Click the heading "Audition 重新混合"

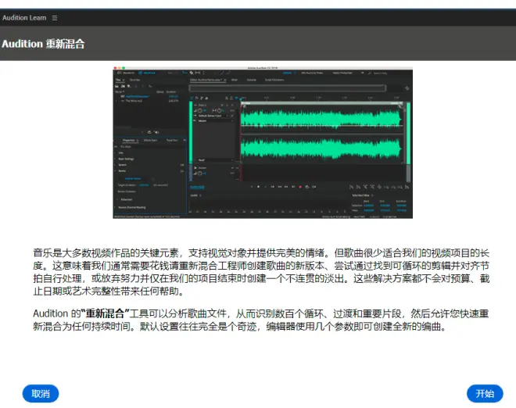coord(43,44)
